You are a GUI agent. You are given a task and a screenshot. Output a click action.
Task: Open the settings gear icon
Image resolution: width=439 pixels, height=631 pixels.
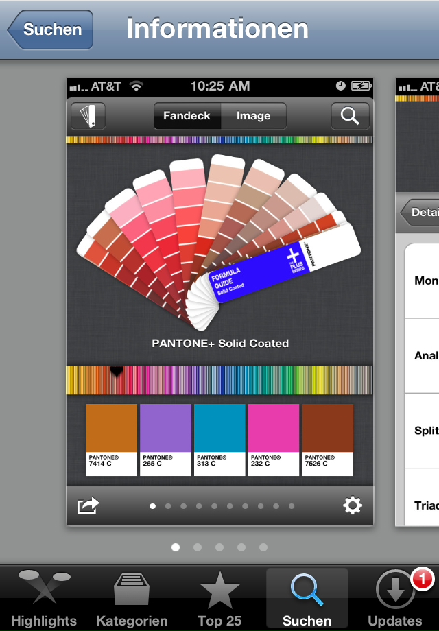click(x=353, y=505)
